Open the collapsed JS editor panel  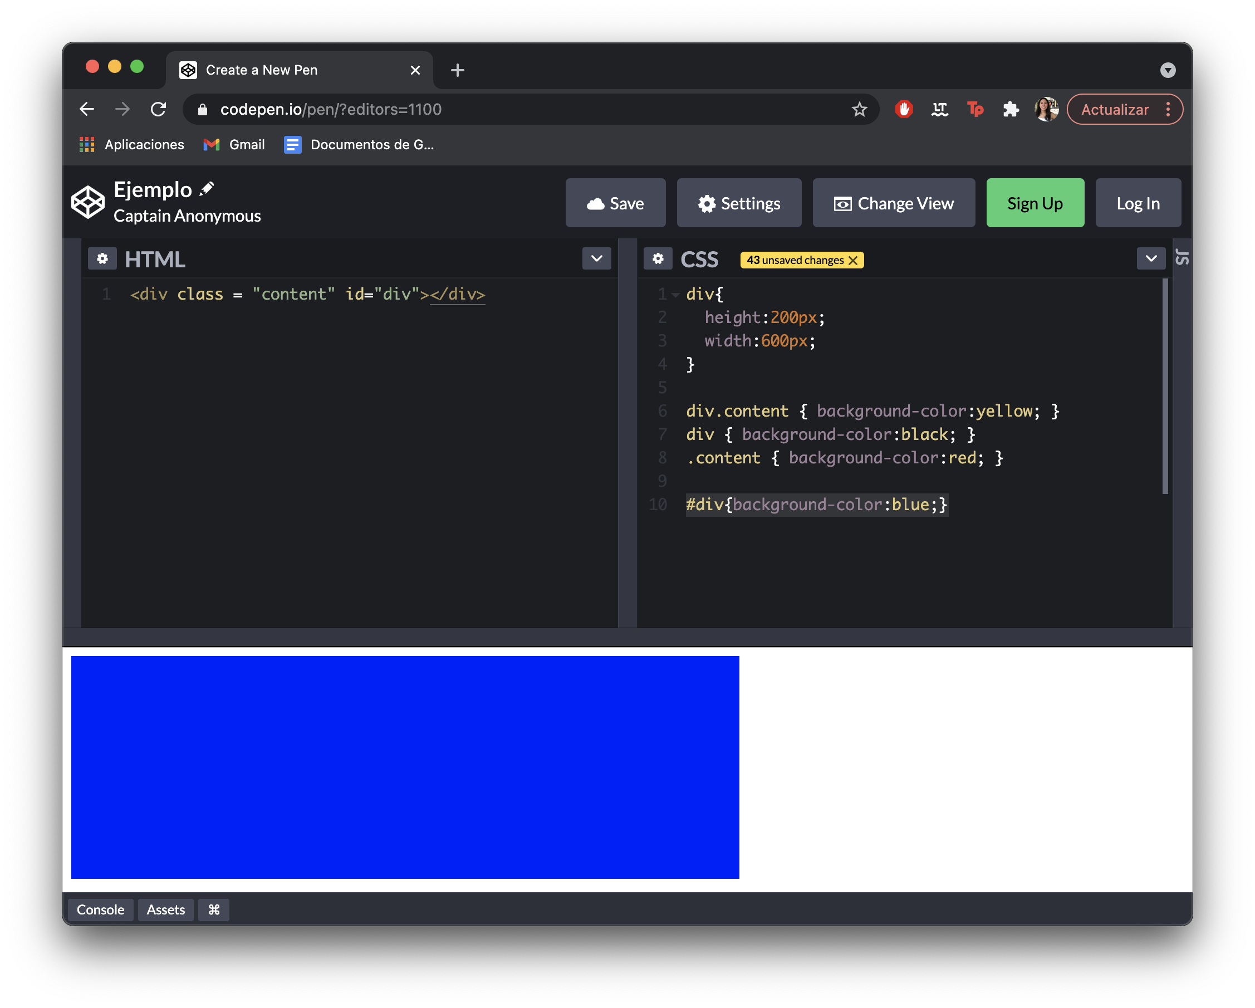[x=1182, y=257]
